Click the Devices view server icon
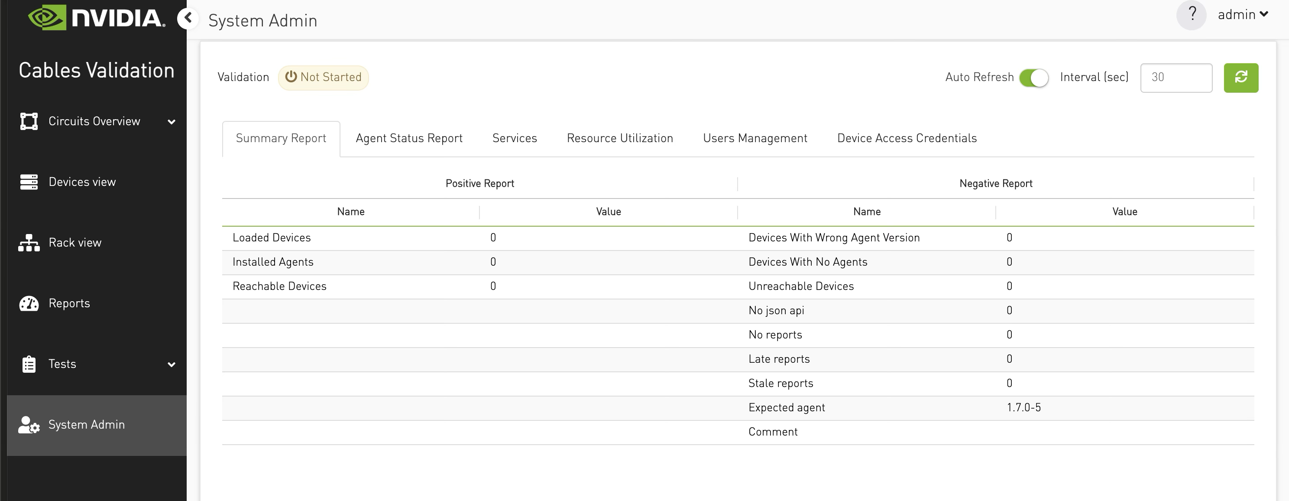The image size is (1289, 501). pyautogui.click(x=29, y=182)
